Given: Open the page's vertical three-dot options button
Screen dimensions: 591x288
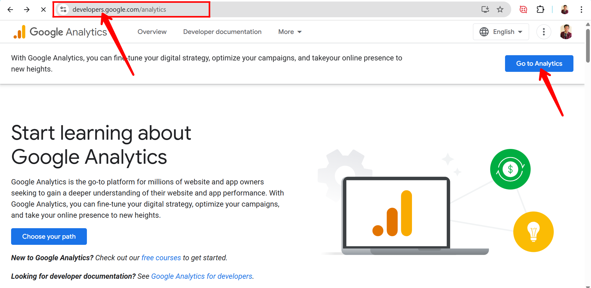Looking at the screenshot, I should 544,32.
